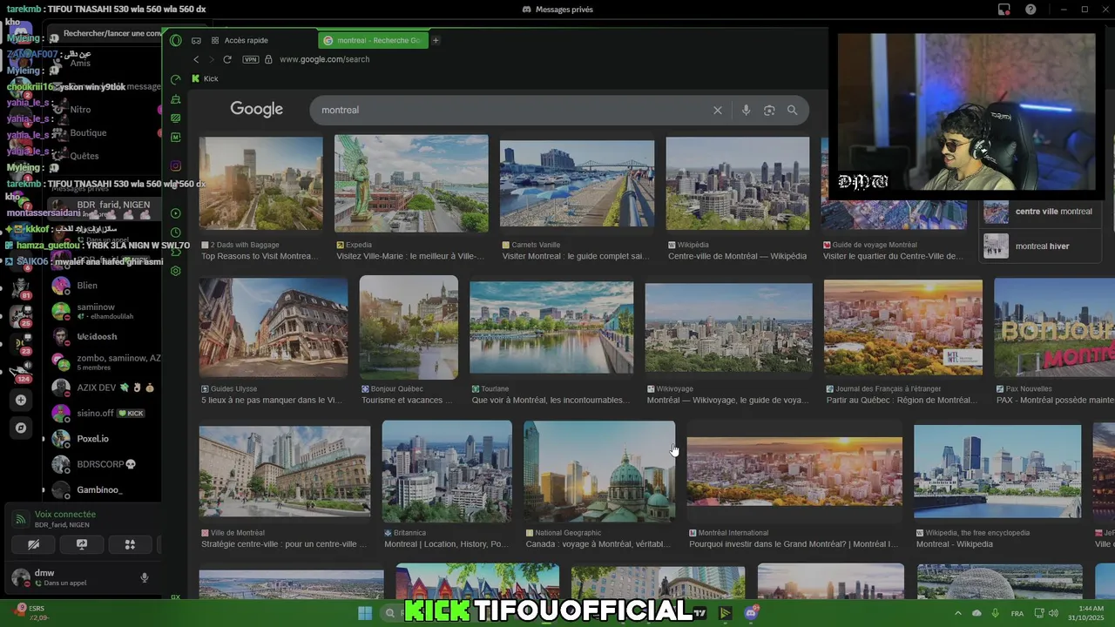Open group DM zombo, samiinow, AZ
The height and width of the screenshot is (627, 1115).
[x=105, y=362]
